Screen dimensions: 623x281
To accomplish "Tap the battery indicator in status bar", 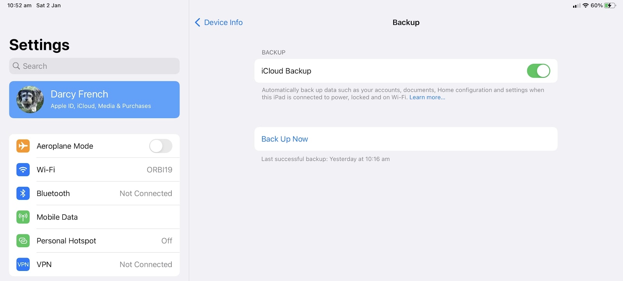I will click(x=610, y=5).
